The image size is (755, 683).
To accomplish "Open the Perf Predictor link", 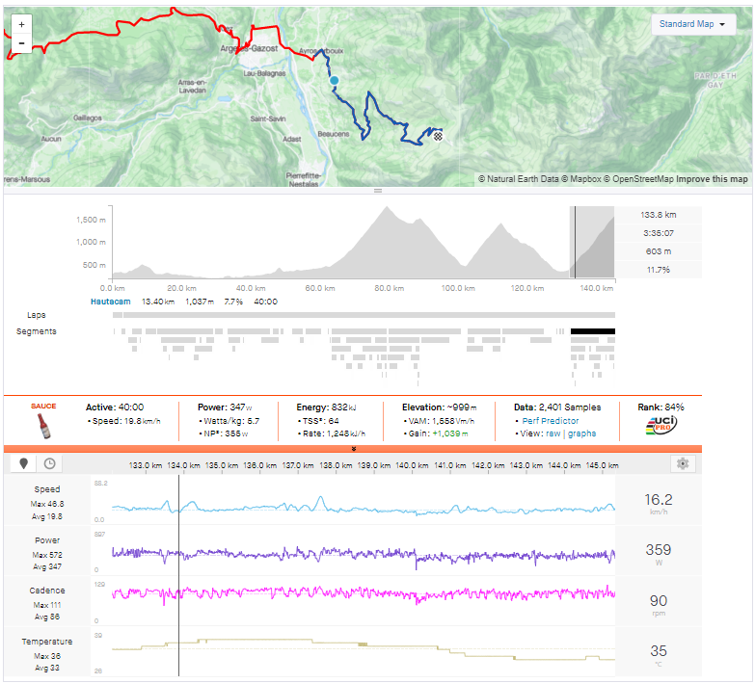I will 551,421.
